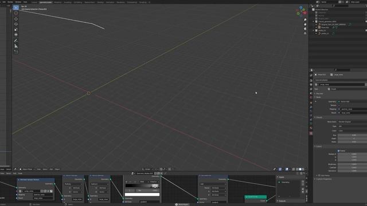Toggle camera view icon in viewport
The width and height of the screenshot is (367, 206).
[305, 29]
